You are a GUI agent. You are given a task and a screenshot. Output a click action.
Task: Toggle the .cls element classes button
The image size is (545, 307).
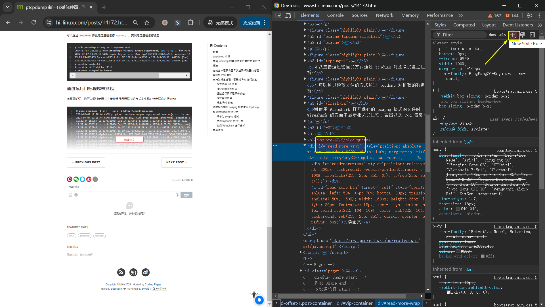point(503,35)
